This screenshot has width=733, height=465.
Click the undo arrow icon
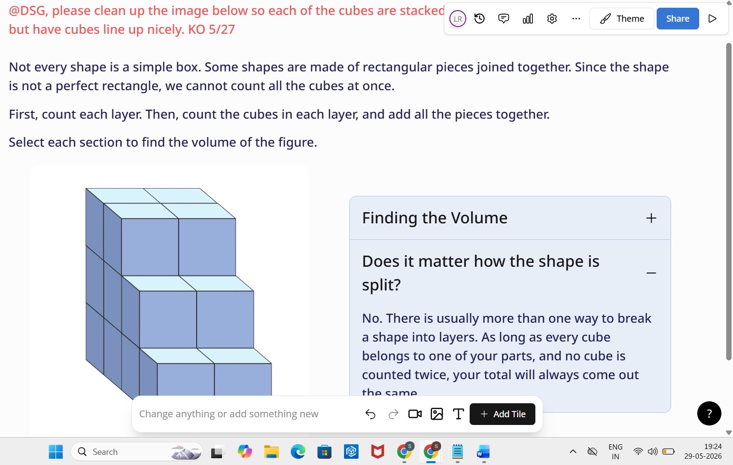(x=370, y=414)
